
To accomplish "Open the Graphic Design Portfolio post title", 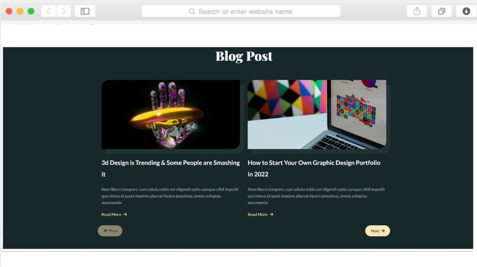I will 314,168.
